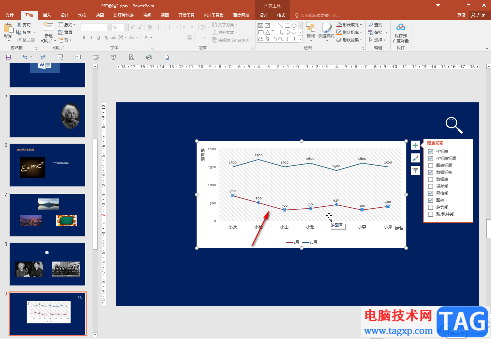491x339 pixels.
Task: Click the Paste (粘贴) icon
Action: [8, 28]
